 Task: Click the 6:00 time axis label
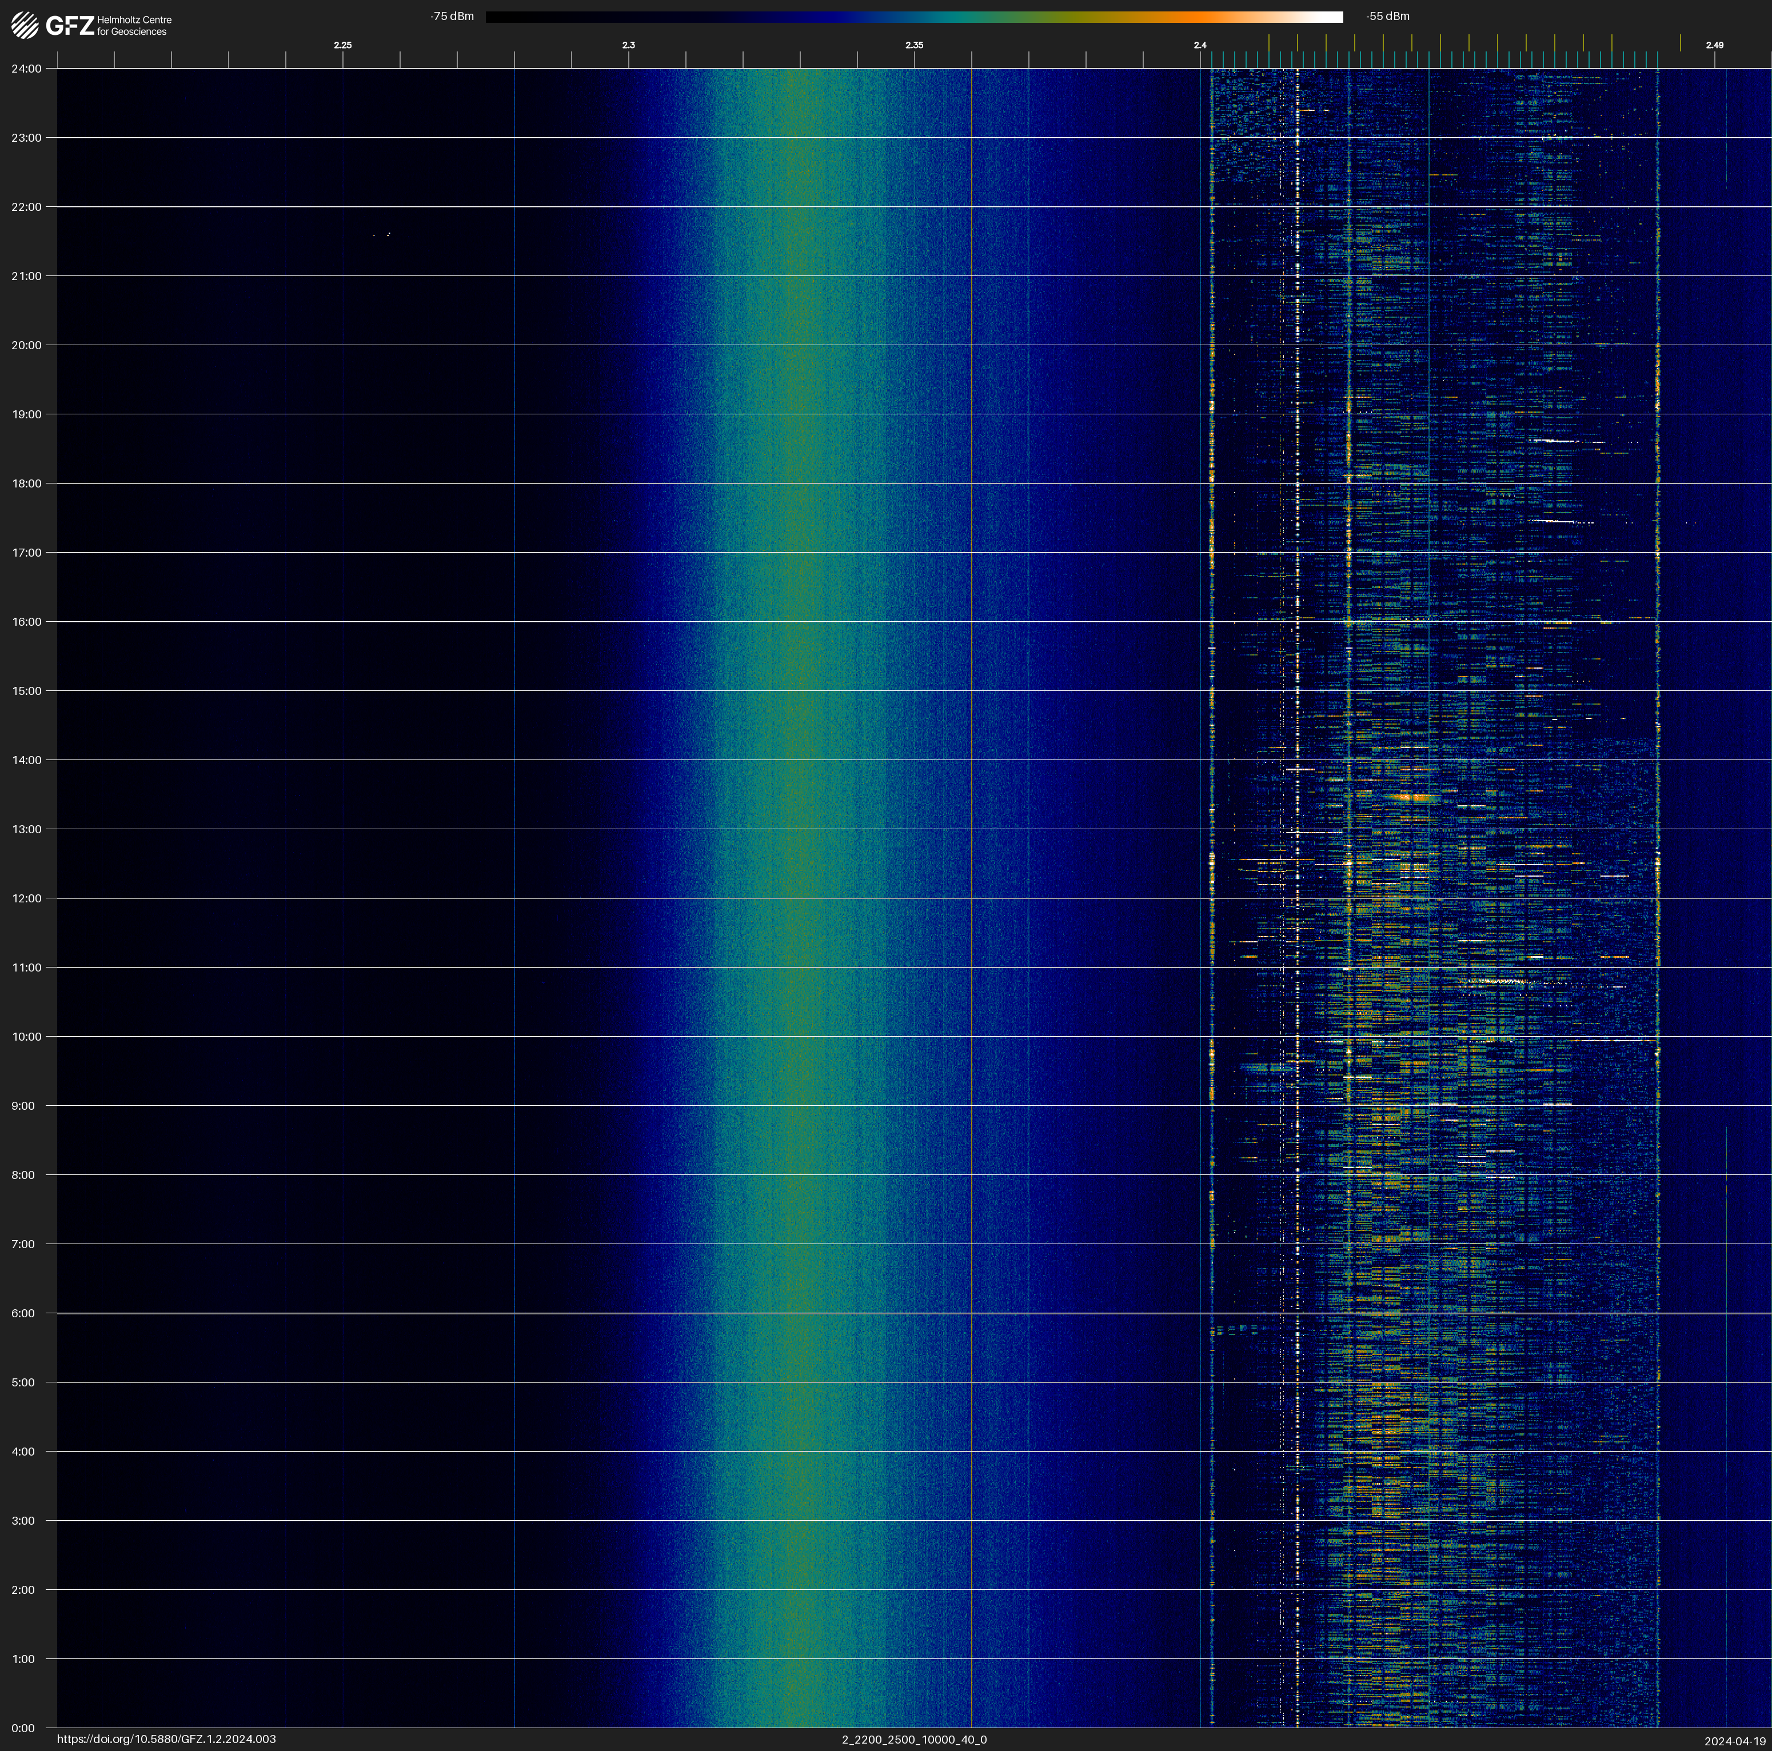(23, 1313)
